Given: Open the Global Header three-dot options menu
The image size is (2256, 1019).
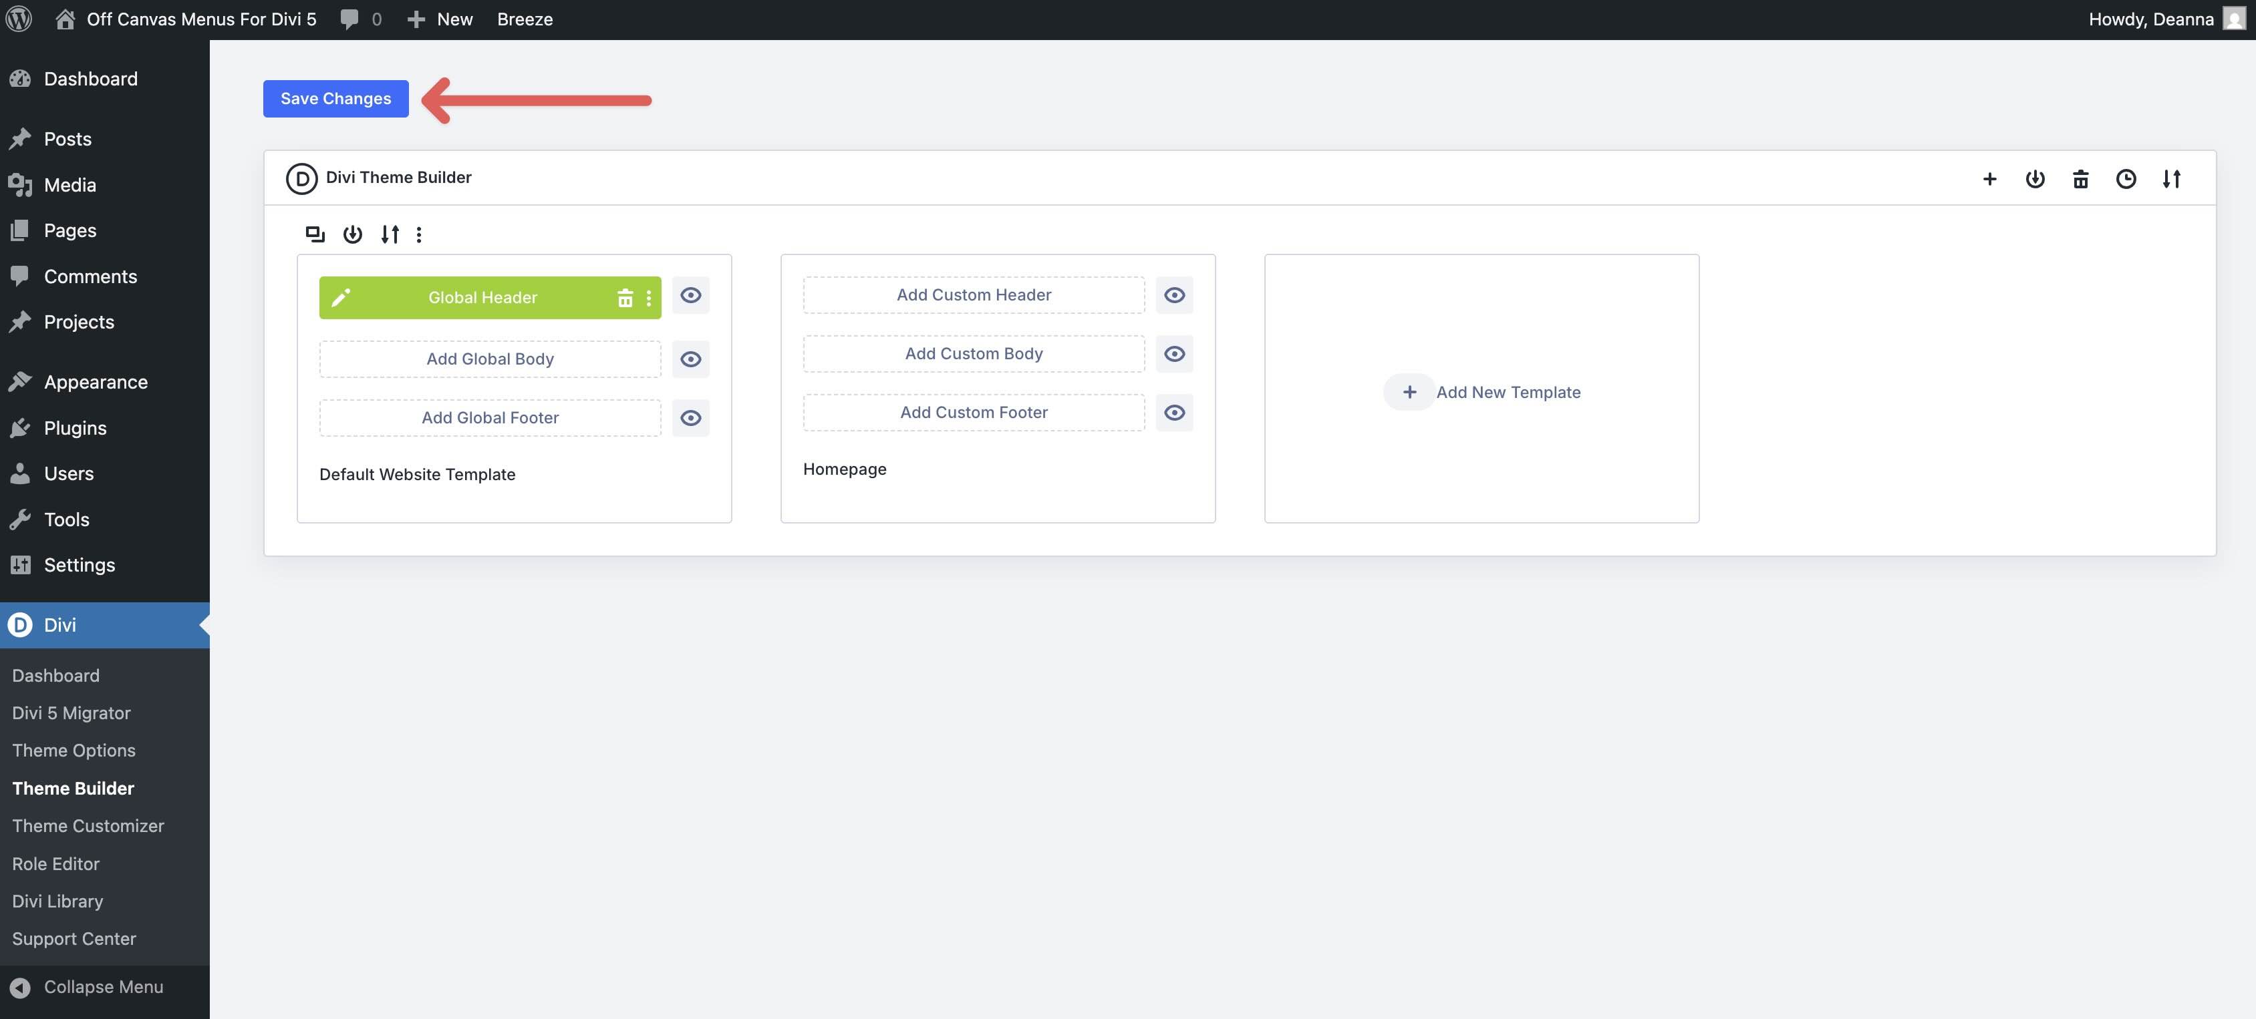Looking at the screenshot, I should click(x=648, y=296).
